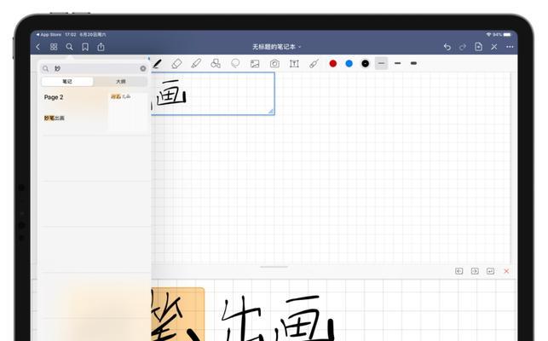The image size is (548, 341).
Task: Redo the last undone action
Action: (463, 47)
